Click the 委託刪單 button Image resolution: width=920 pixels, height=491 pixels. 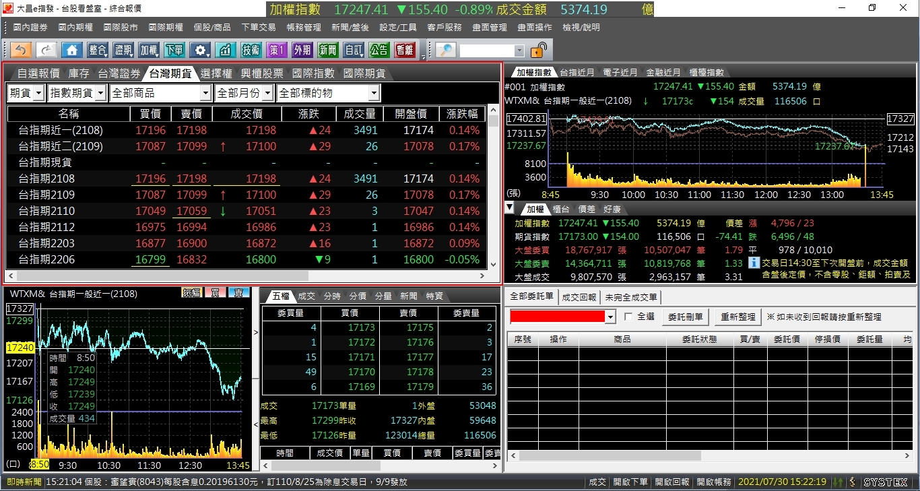pos(685,317)
